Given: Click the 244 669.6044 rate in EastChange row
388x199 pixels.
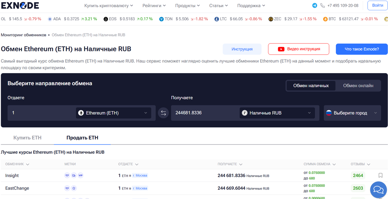Looking at the screenshot, I should (232, 188).
